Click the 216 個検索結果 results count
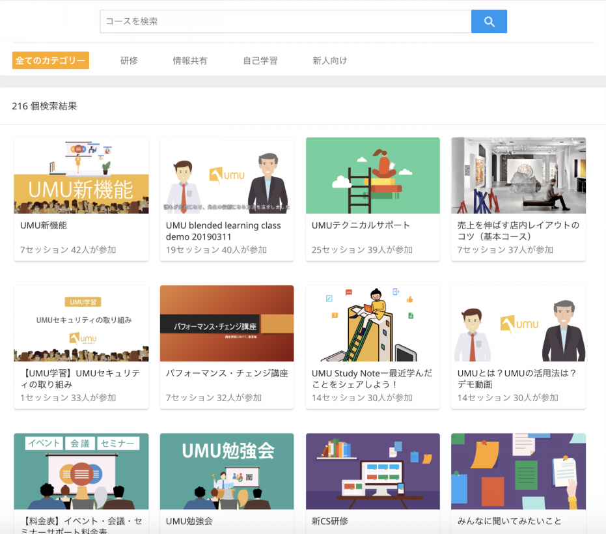This screenshot has height=534, width=606. coord(44,106)
